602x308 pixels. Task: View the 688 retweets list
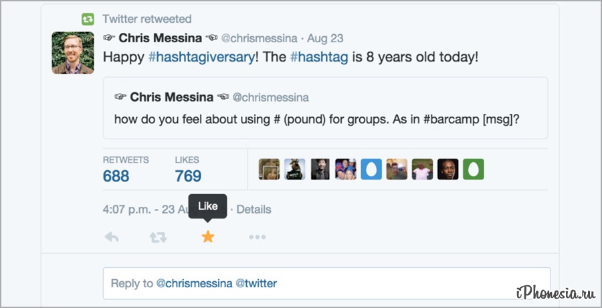(116, 176)
